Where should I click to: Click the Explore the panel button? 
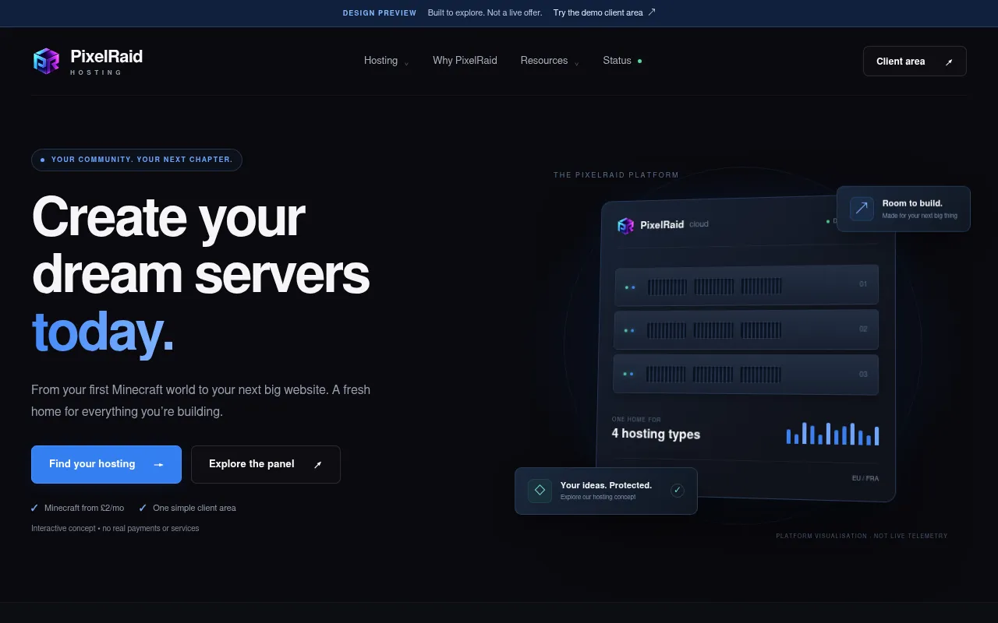(266, 464)
